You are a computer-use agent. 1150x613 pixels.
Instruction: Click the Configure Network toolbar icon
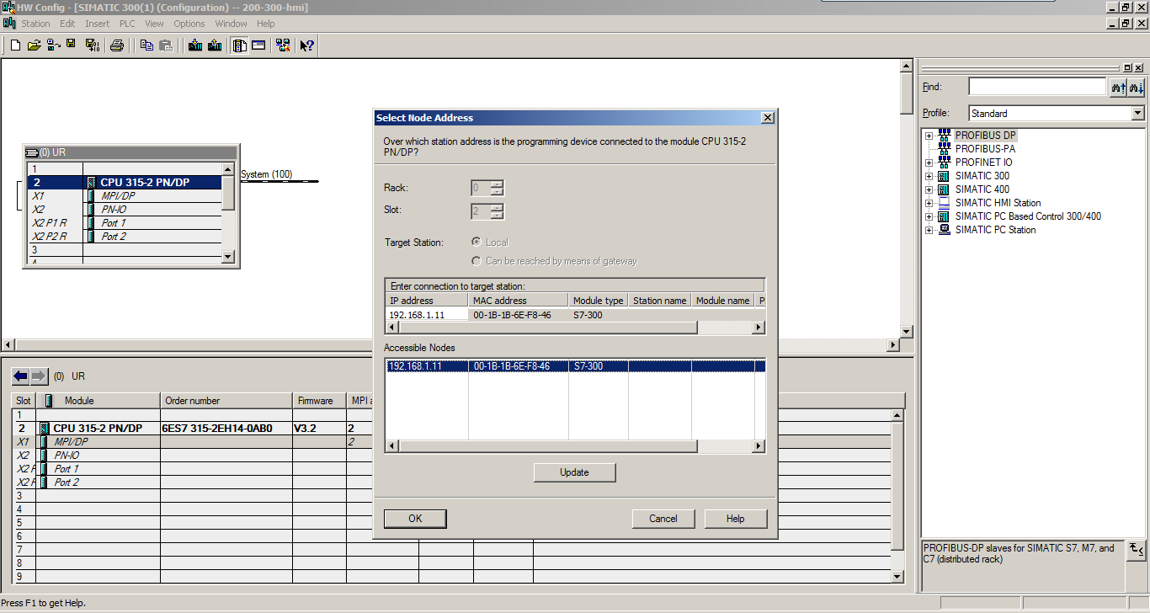283,45
